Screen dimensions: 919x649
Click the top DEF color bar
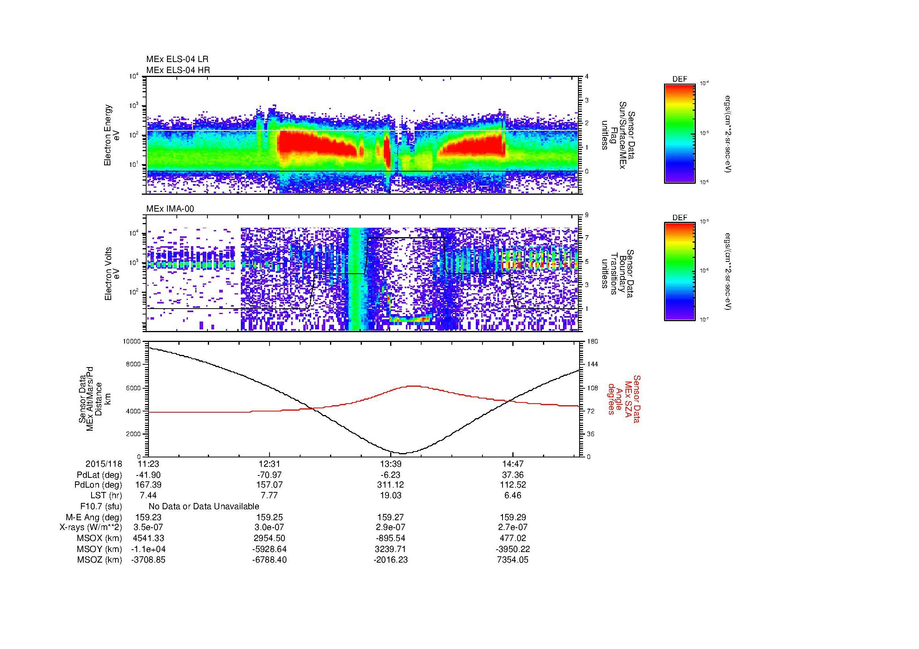click(679, 133)
